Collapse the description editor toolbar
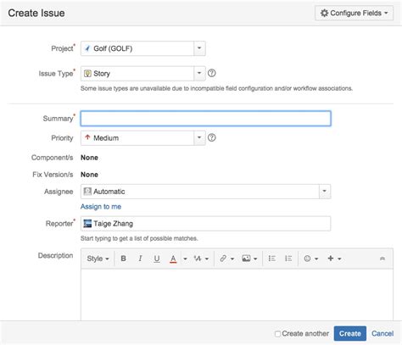Viewport: 402px width, 345px height. click(382, 259)
